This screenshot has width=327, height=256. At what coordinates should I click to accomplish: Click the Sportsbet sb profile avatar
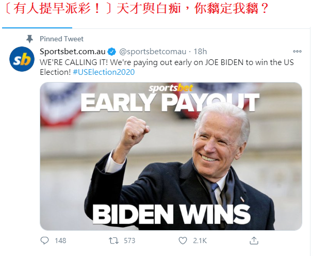(22, 59)
